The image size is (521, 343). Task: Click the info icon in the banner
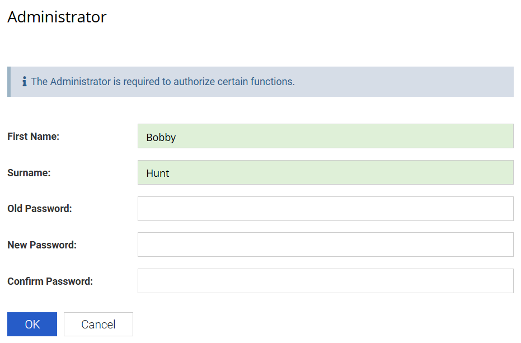tap(25, 82)
